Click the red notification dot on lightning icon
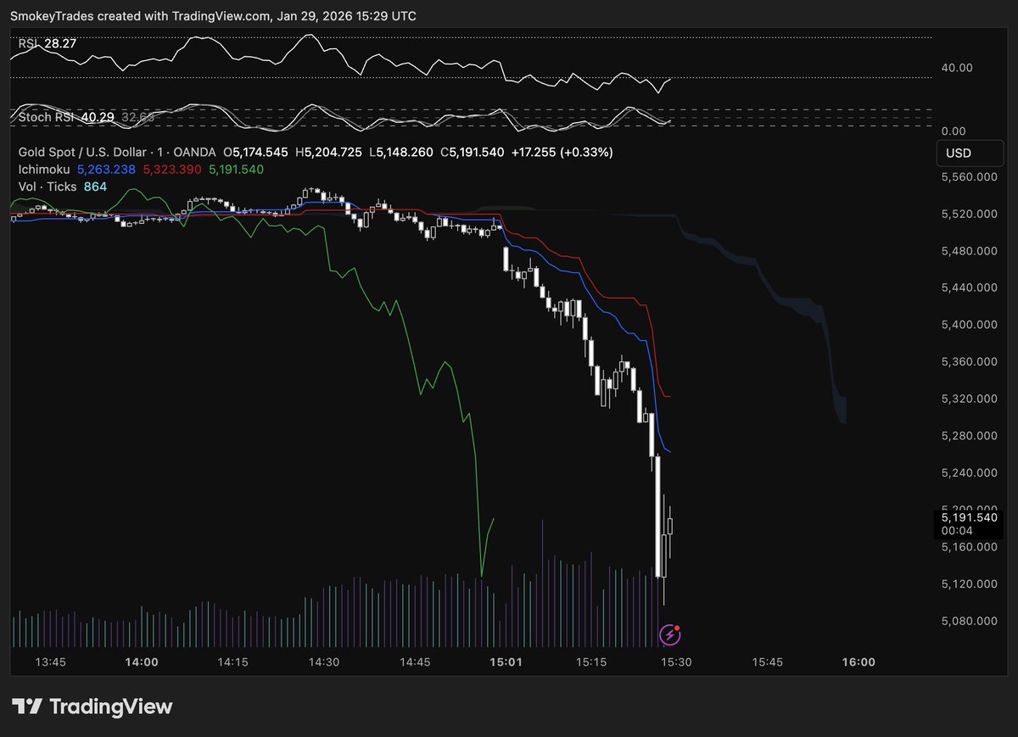 [679, 628]
